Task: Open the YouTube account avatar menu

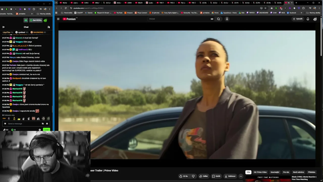Action: coord(315,19)
